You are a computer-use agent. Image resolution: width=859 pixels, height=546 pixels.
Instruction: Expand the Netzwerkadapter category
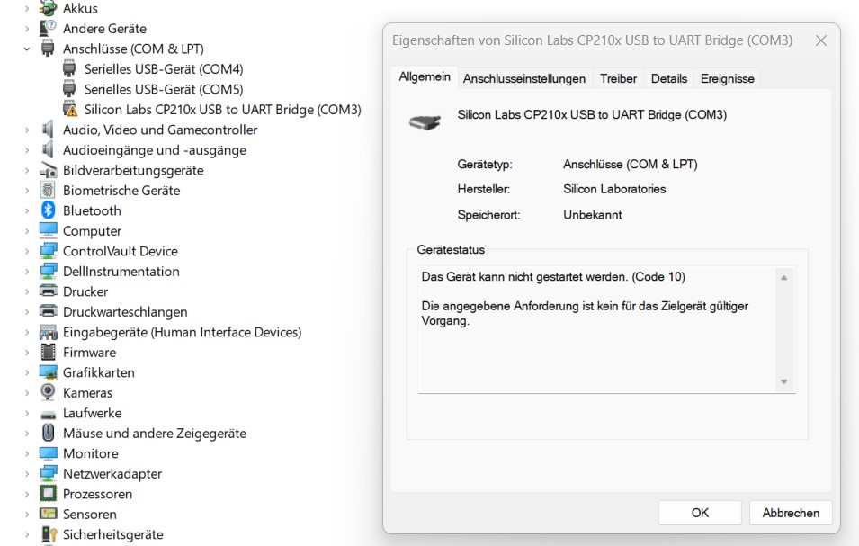tap(27, 474)
